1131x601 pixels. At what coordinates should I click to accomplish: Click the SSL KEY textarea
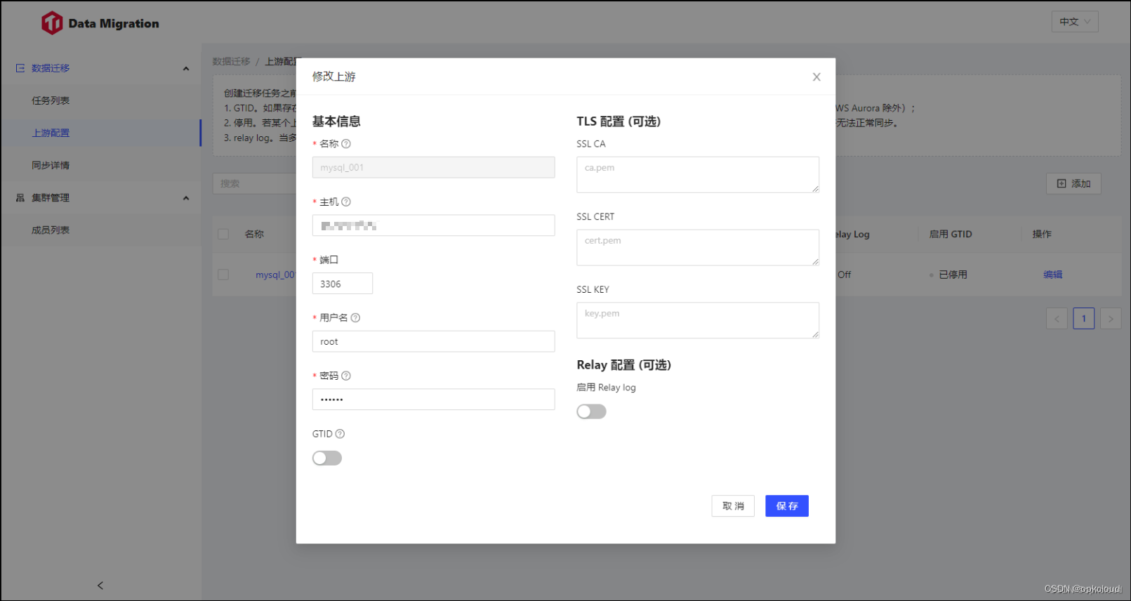click(698, 321)
